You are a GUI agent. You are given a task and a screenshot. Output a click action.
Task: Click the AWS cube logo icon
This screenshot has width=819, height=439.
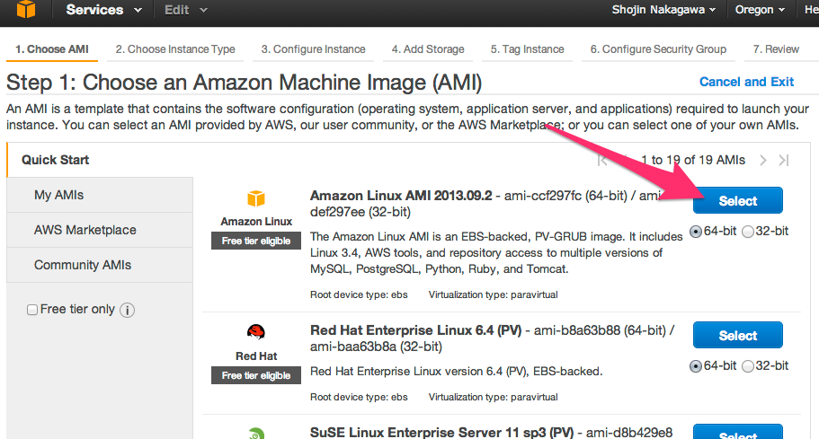click(x=25, y=10)
